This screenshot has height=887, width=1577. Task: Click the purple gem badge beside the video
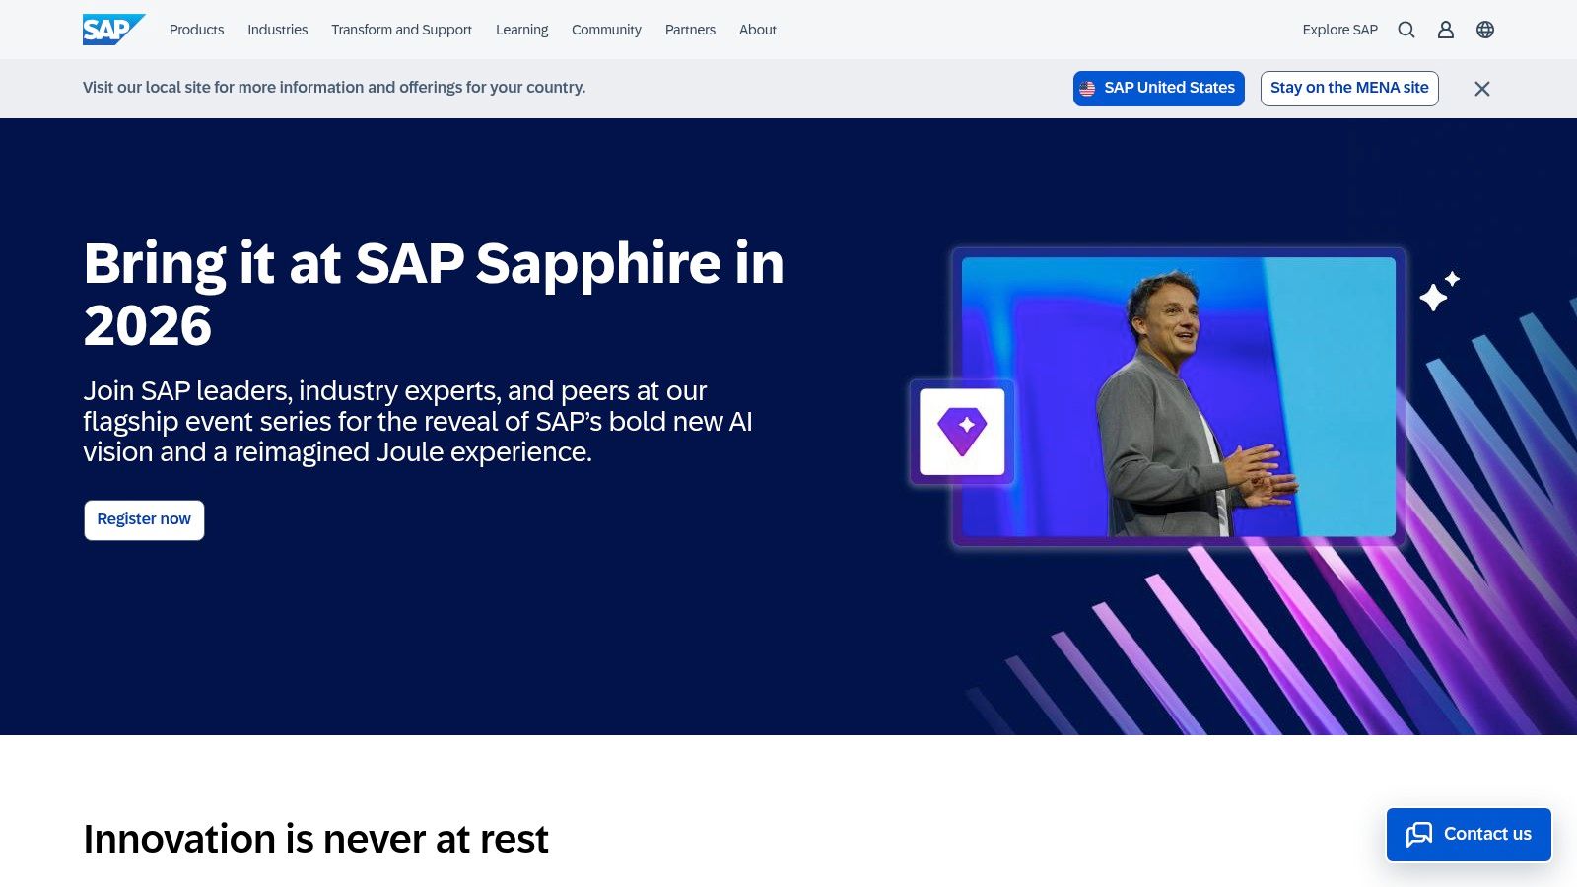[961, 431]
